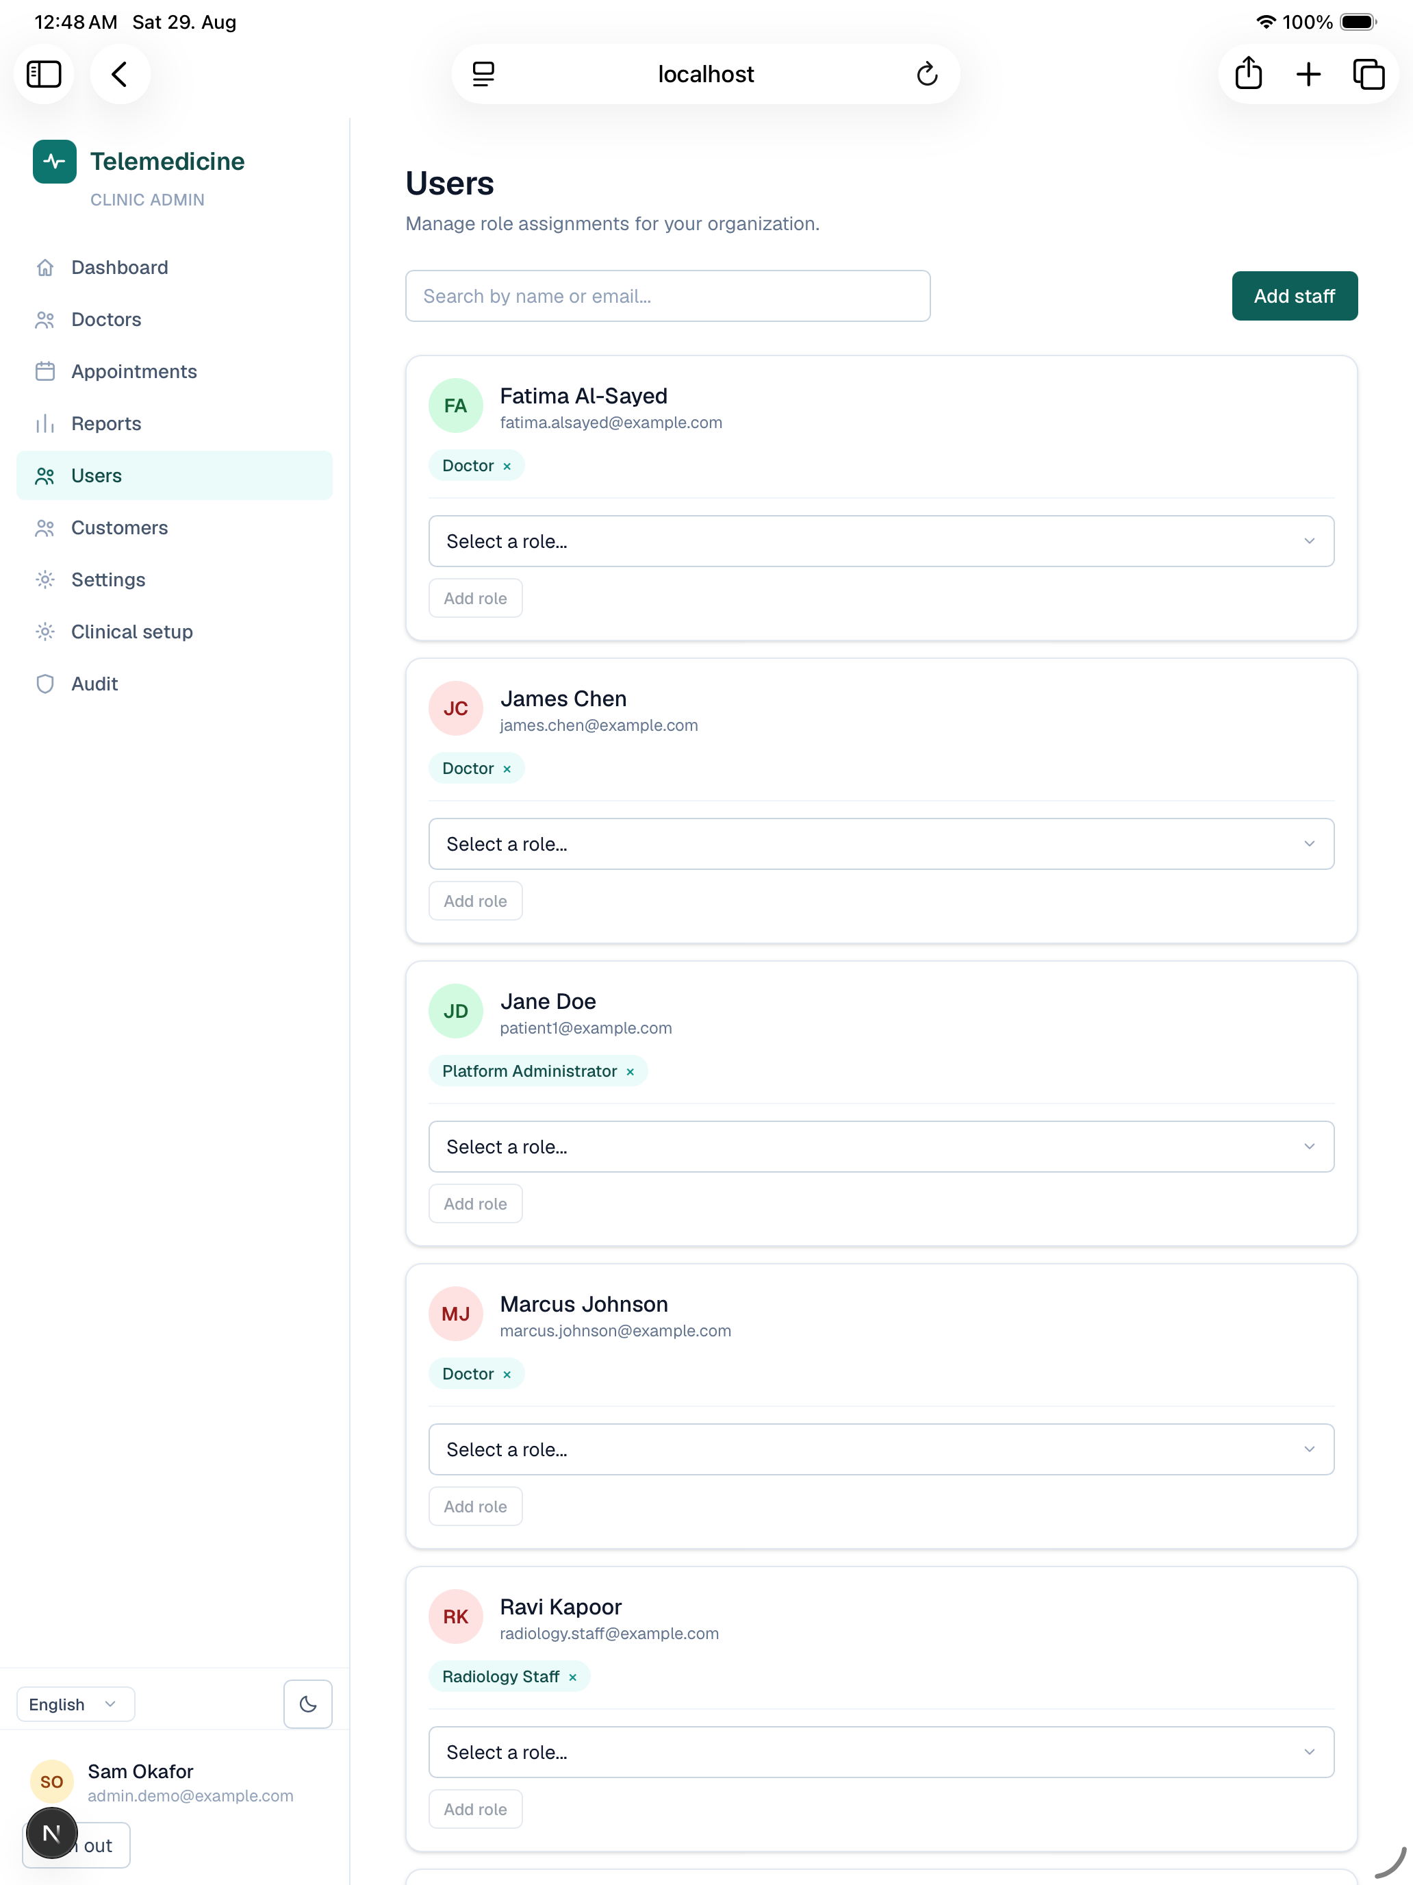The height and width of the screenshot is (1885, 1413).
Task: Click the Add staff button
Action: point(1294,296)
